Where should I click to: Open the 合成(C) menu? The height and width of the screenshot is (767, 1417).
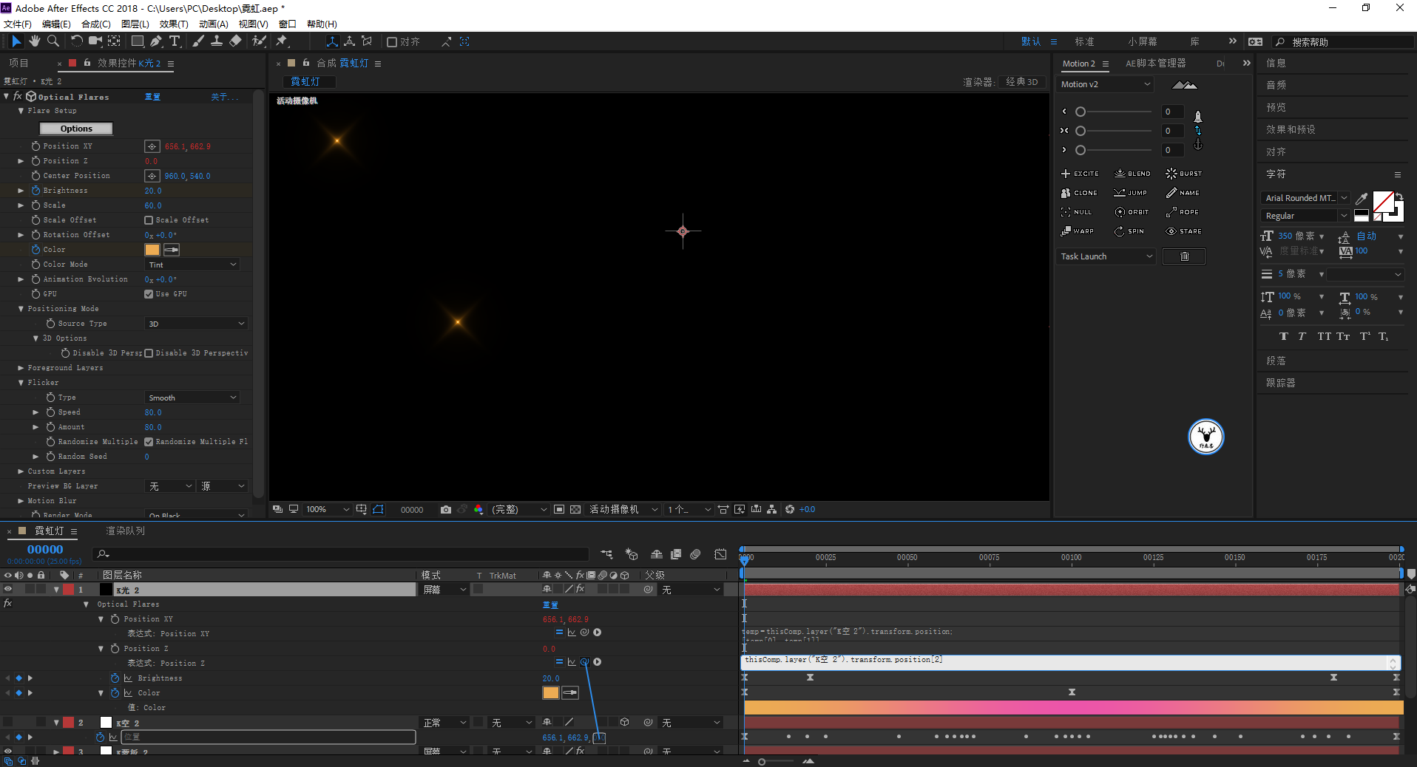coord(96,24)
